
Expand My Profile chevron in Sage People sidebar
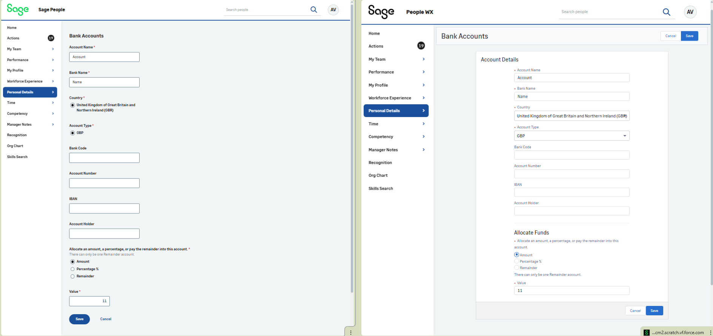(53, 70)
